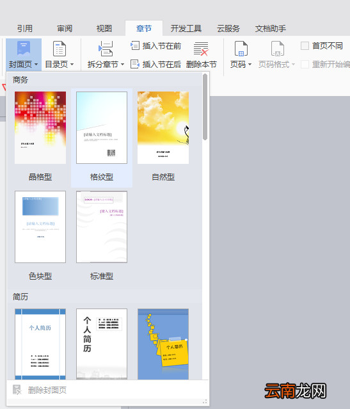The height and width of the screenshot is (409, 350).
Task: Open the 封面页 dropdown arrow
Action: (36, 65)
